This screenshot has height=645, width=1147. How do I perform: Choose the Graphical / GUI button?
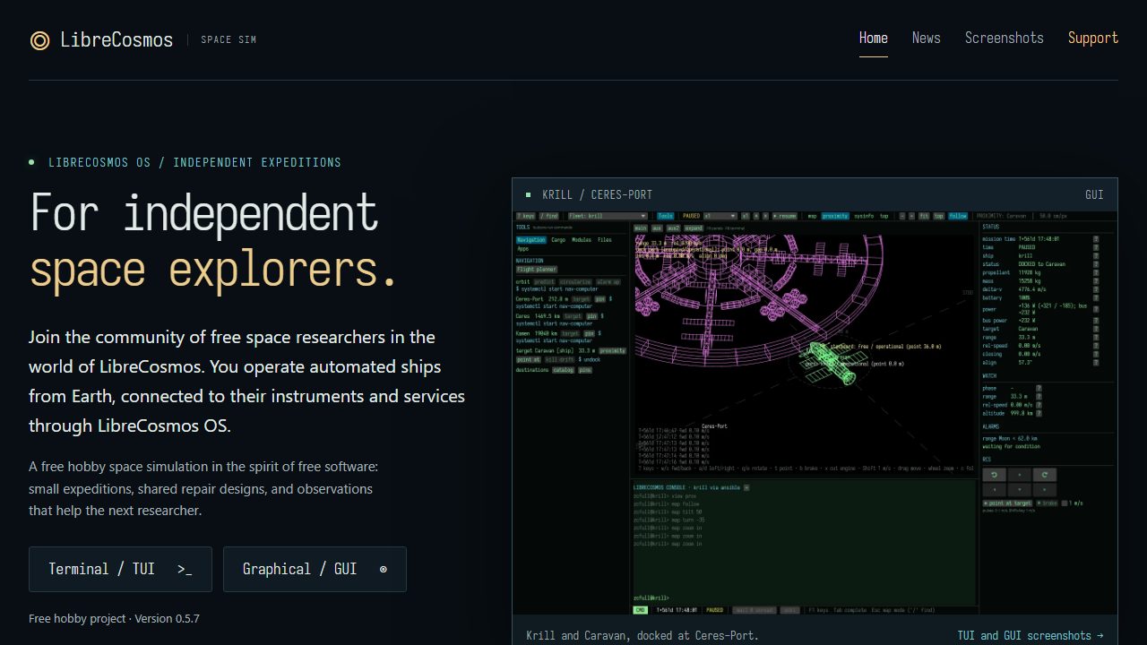point(315,569)
